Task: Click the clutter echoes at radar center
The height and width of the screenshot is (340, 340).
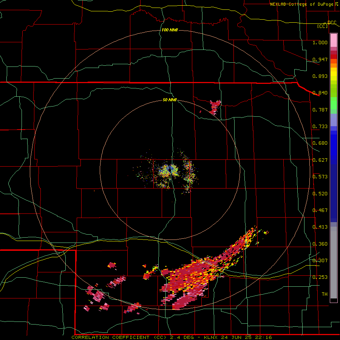Action: (x=169, y=170)
